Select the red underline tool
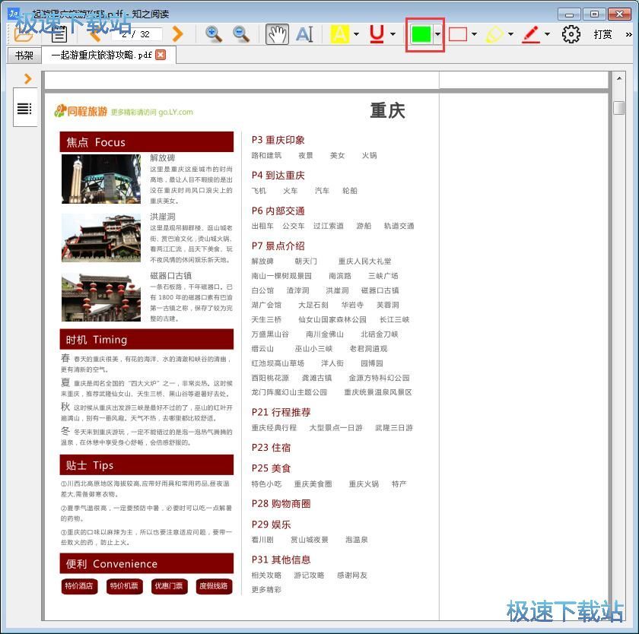The width and height of the screenshot is (639, 634). (377, 34)
